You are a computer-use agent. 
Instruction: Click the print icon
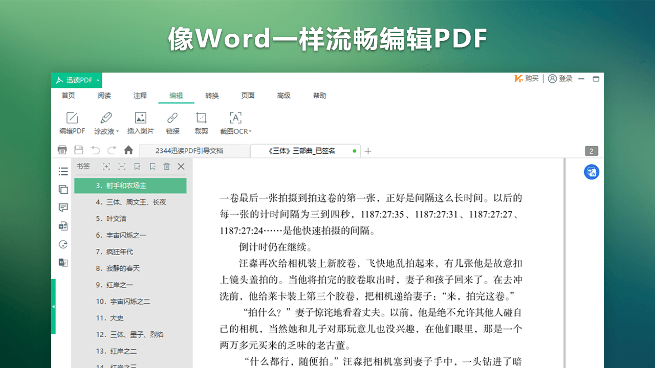(62, 150)
